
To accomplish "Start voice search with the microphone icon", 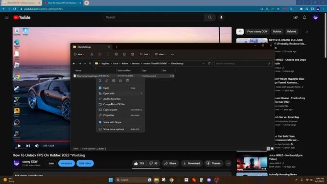I will (x=221, y=17).
